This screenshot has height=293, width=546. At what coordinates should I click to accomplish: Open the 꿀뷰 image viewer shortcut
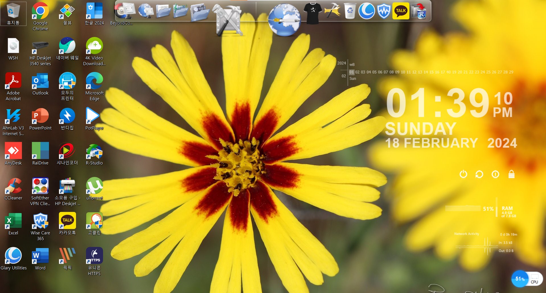point(67,14)
